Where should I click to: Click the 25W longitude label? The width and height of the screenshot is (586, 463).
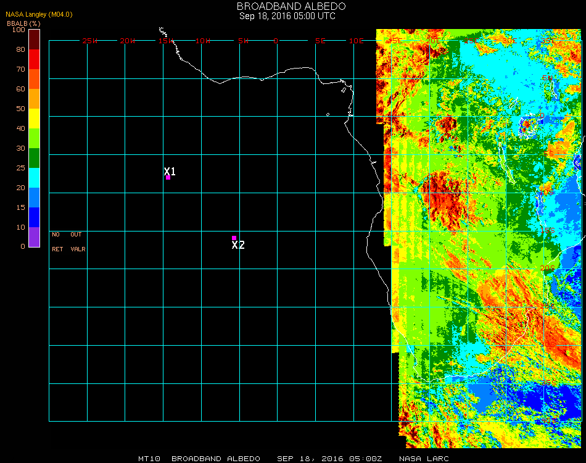90,41
